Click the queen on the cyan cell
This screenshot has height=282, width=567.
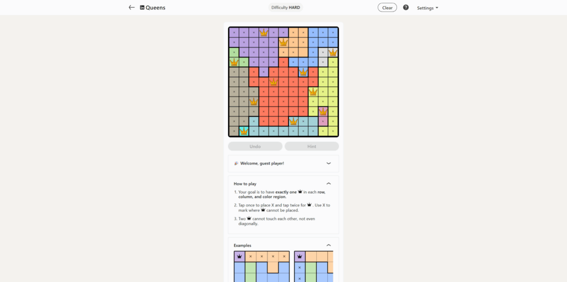point(244,131)
